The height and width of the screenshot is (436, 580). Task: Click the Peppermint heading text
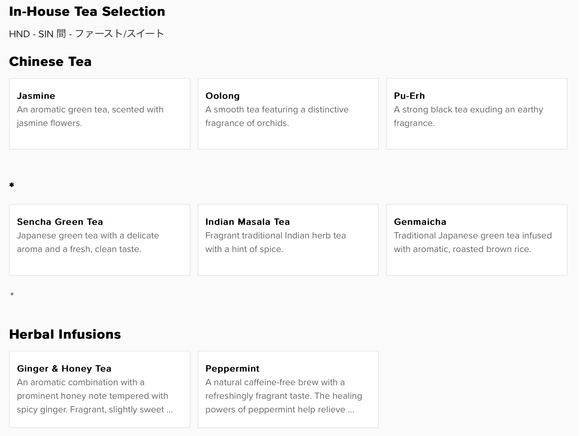tap(232, 369)
